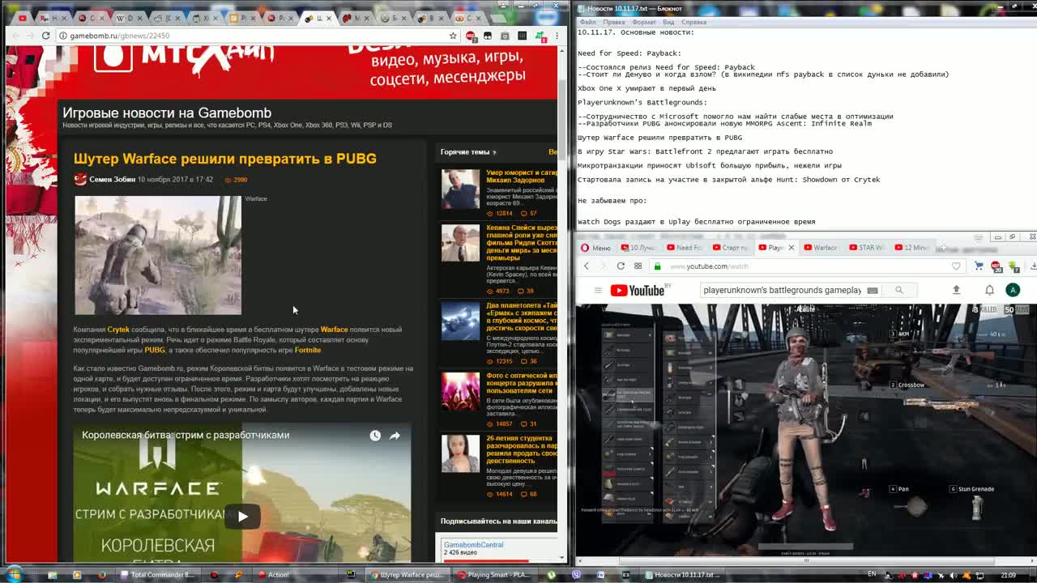Click the EN language indicator in the taskbar
Viewport: 1037px width, 583px height.
coord(872,574)
